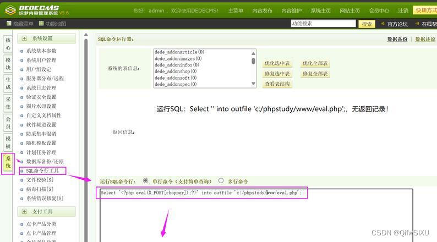Click table list scroll up arrow

[253, 53]
